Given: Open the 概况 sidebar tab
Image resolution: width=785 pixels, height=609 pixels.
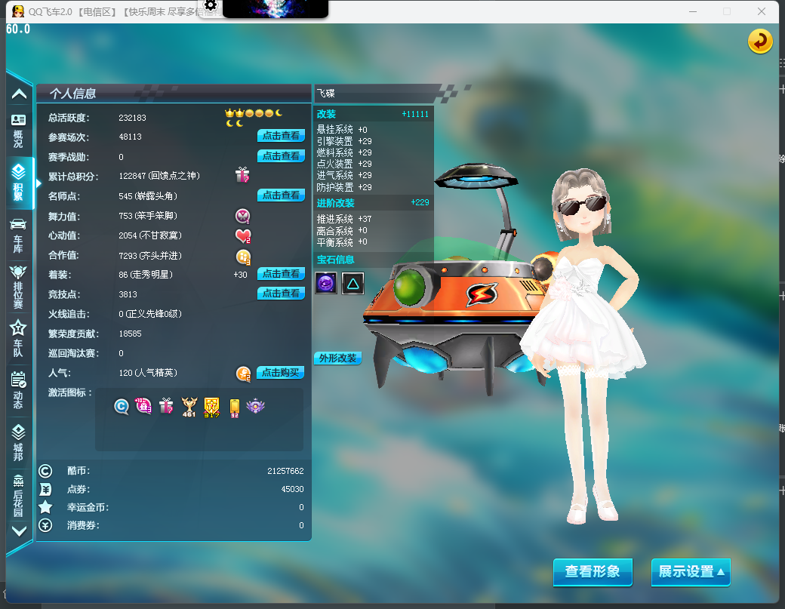Looking at the screenshot, I should pyautogui.click(x=19, y=131).
